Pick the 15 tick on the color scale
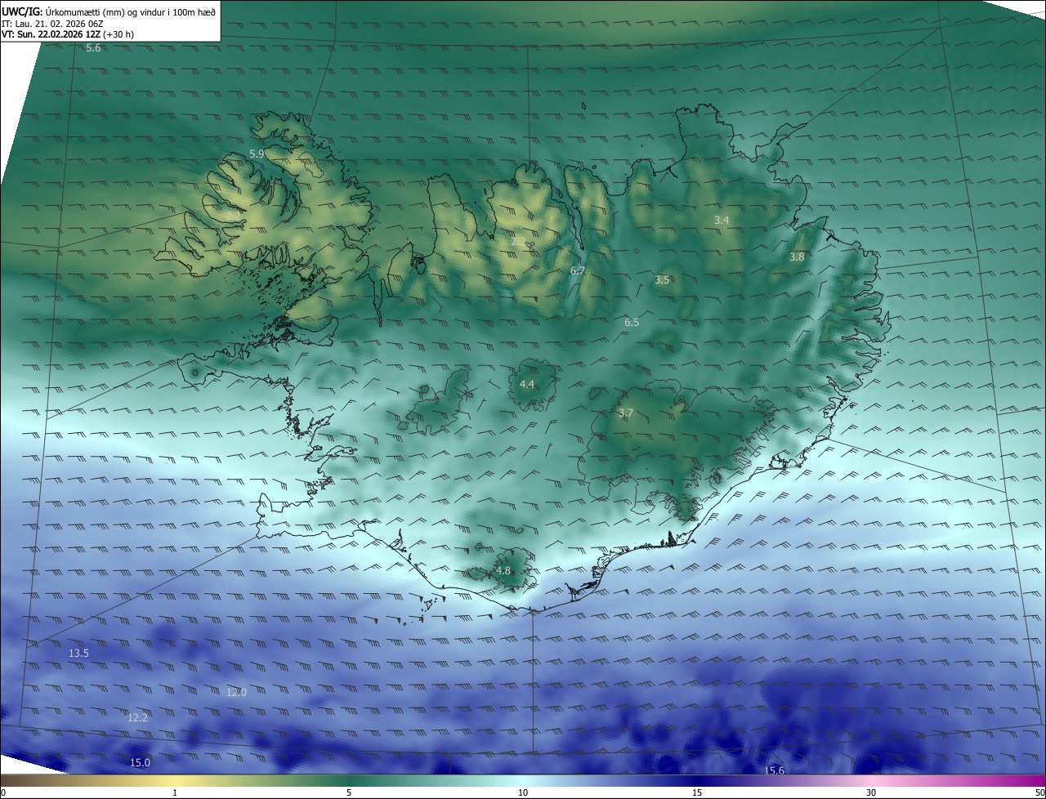 point(697,792)
